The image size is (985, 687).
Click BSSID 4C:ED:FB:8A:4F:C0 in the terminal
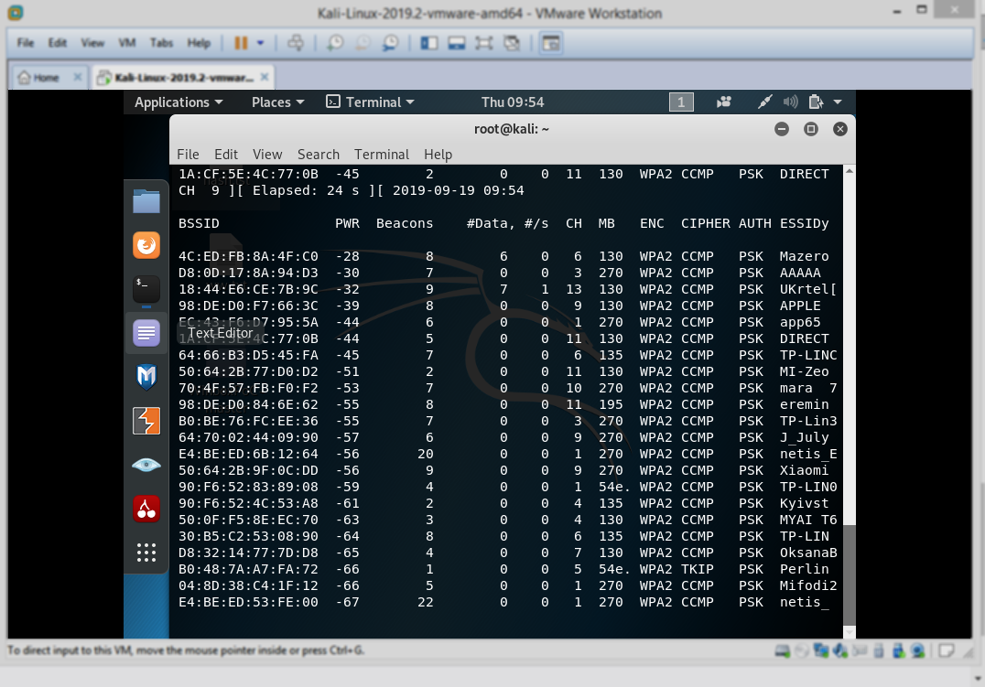[248, 256]
